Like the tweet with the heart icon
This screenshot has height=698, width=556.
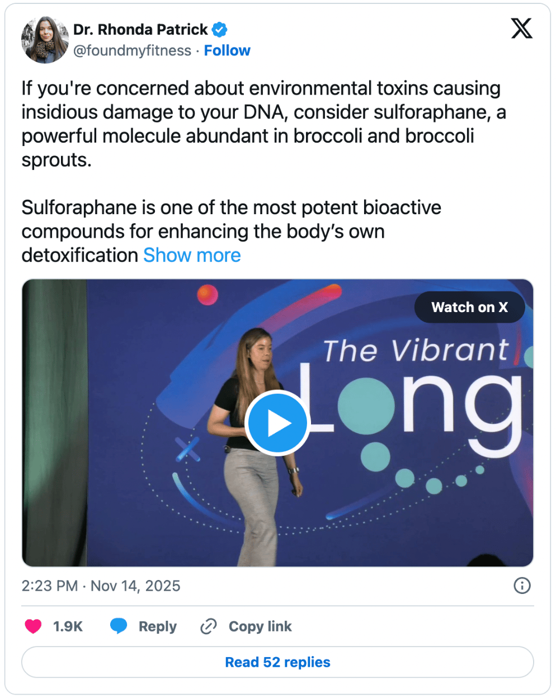tap(33, 626)
